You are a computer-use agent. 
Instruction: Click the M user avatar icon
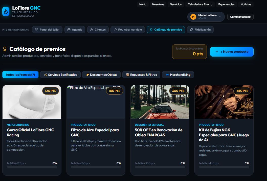[x=193, y=17]
